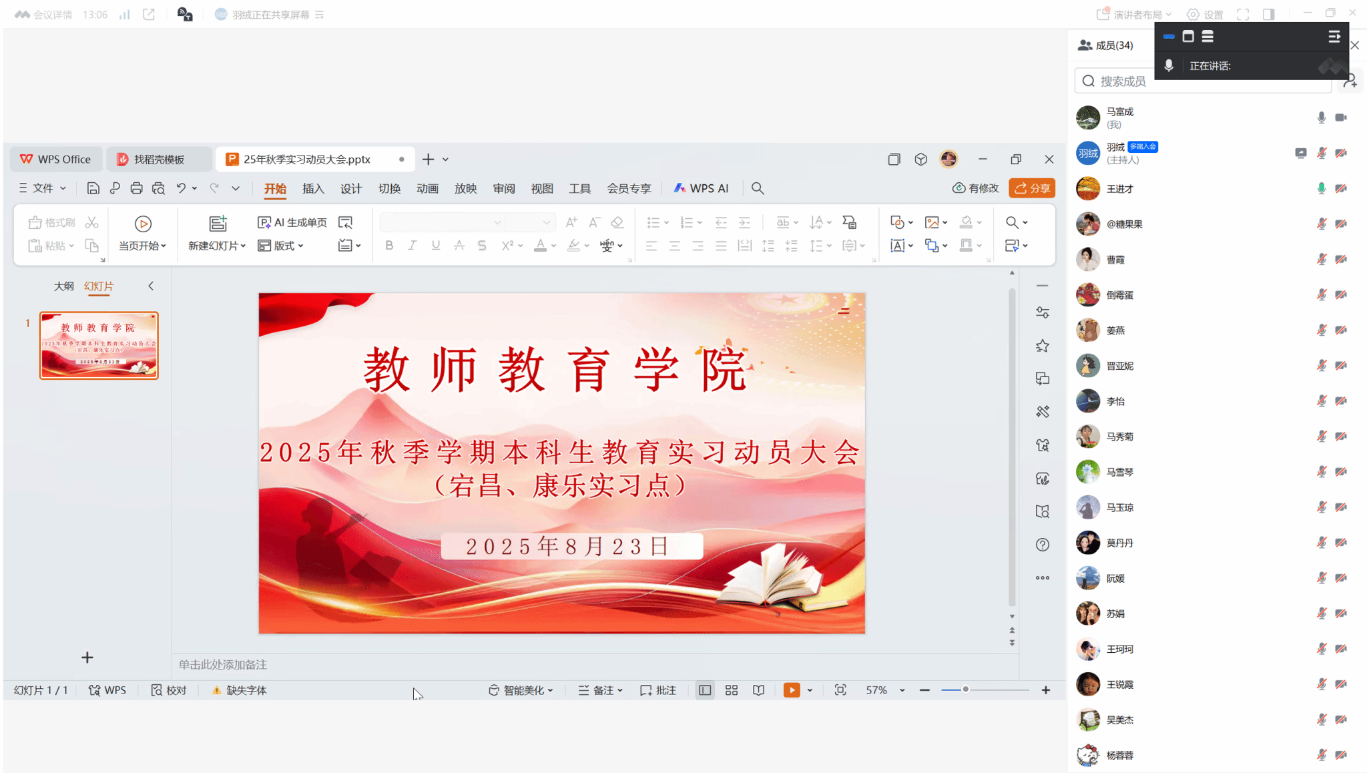This screenshot has height=773, width=1367.
Task: Expand 新建幻灯片 dropdown
Action: pos(243,246)
